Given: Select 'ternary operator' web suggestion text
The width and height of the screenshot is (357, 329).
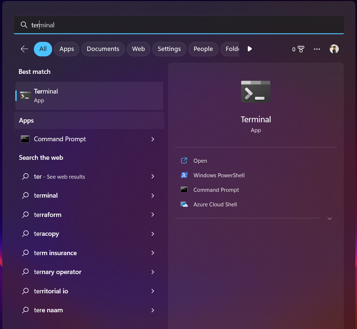Looking at the screenshot, I should (58, 272).
